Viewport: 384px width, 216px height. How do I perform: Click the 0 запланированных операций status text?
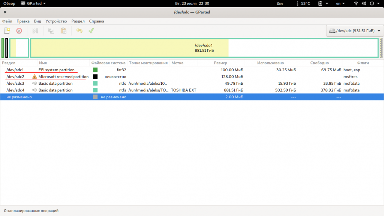[x=31, y=211]
